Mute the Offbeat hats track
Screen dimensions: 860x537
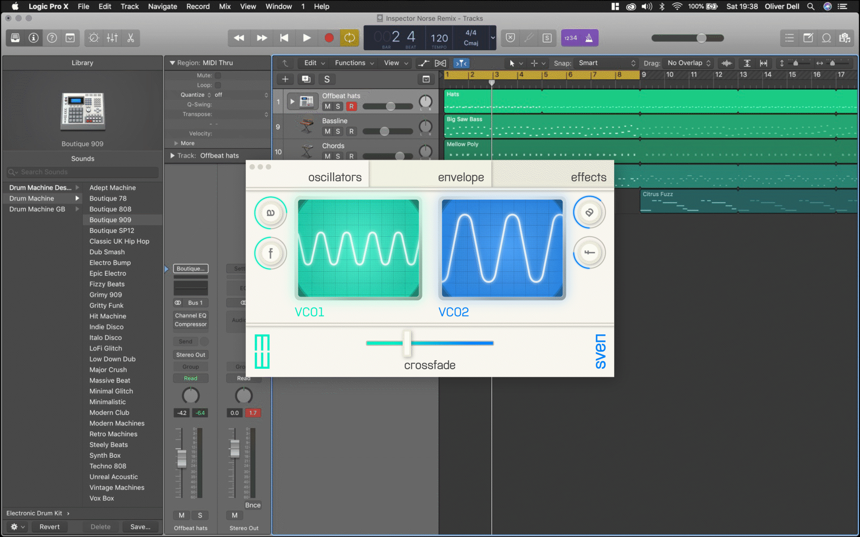tap(327, 107)
